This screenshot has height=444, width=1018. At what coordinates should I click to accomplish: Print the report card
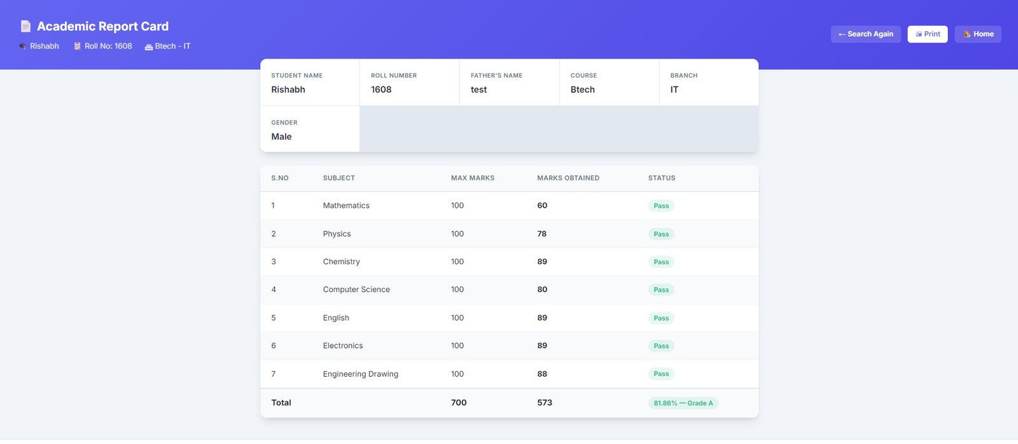(x=927, y=34)
